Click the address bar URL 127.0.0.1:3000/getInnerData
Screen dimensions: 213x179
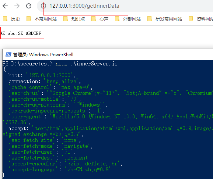pos(84,6)
